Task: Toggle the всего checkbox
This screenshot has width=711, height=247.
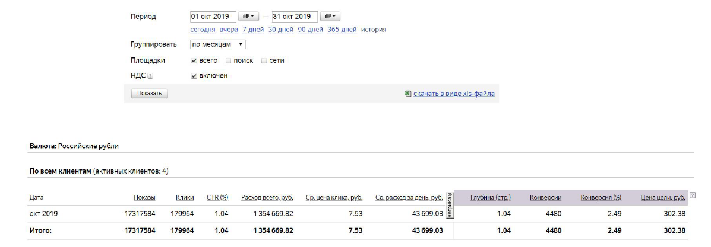Action: click(x=194, y=60)
